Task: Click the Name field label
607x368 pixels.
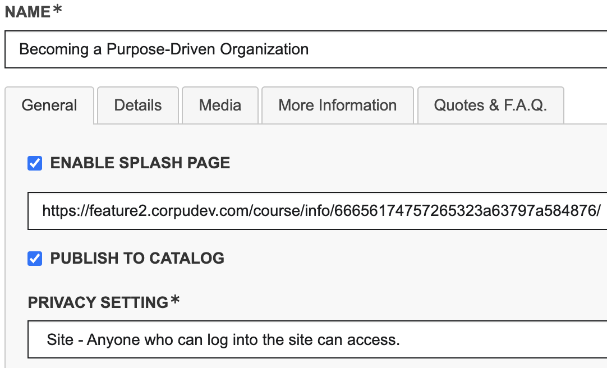Action: [28, 13]
